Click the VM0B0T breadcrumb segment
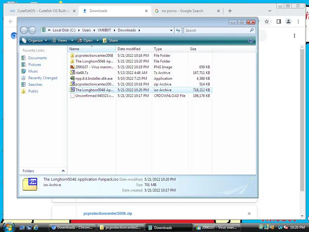This screenshot has height=232, width=309. pyautogui.click(x=104, y=30)
